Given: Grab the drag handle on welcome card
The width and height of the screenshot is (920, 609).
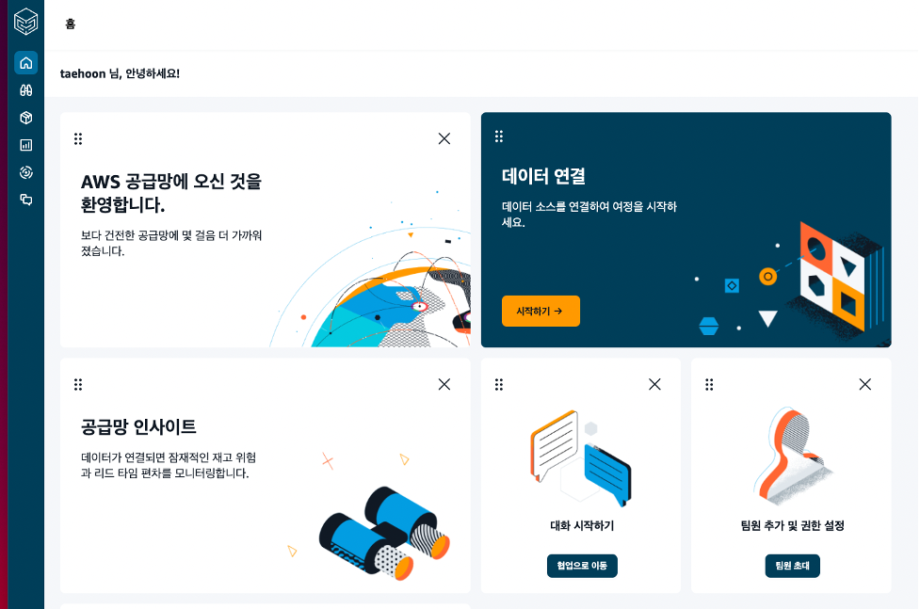Looking at the screenshot, I should coord(78,138).
